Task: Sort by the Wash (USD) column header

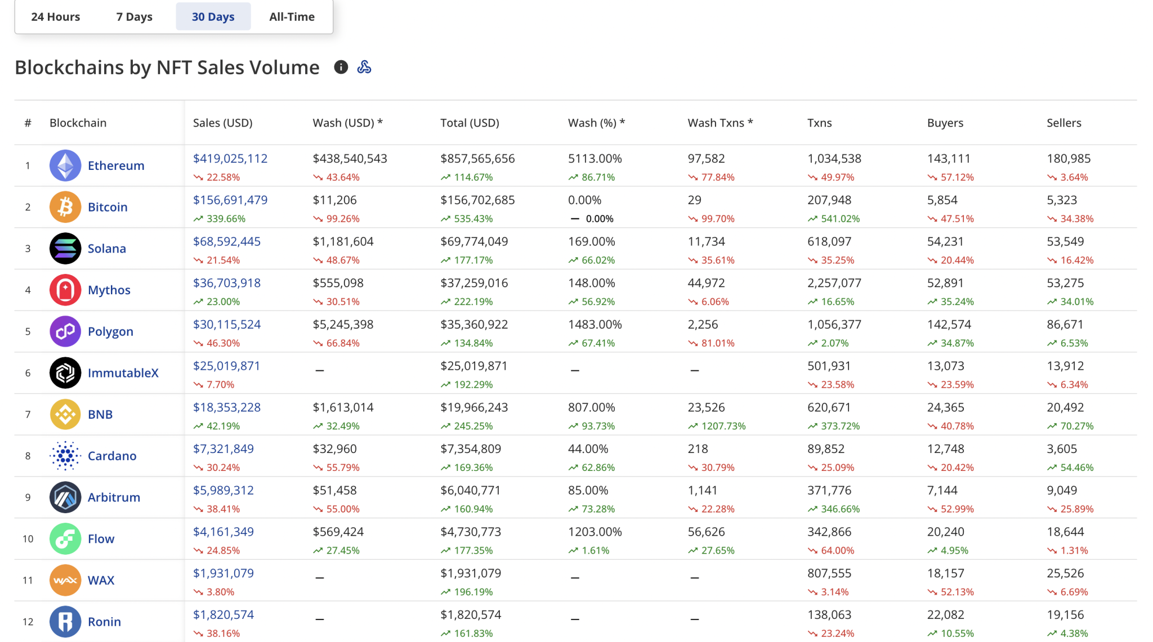Action: click(x=348, y=123)
